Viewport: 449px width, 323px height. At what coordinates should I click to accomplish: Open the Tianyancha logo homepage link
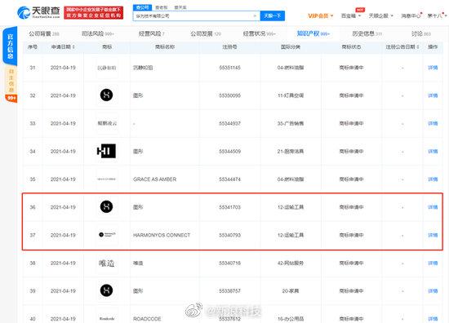[x=38, y=12]
